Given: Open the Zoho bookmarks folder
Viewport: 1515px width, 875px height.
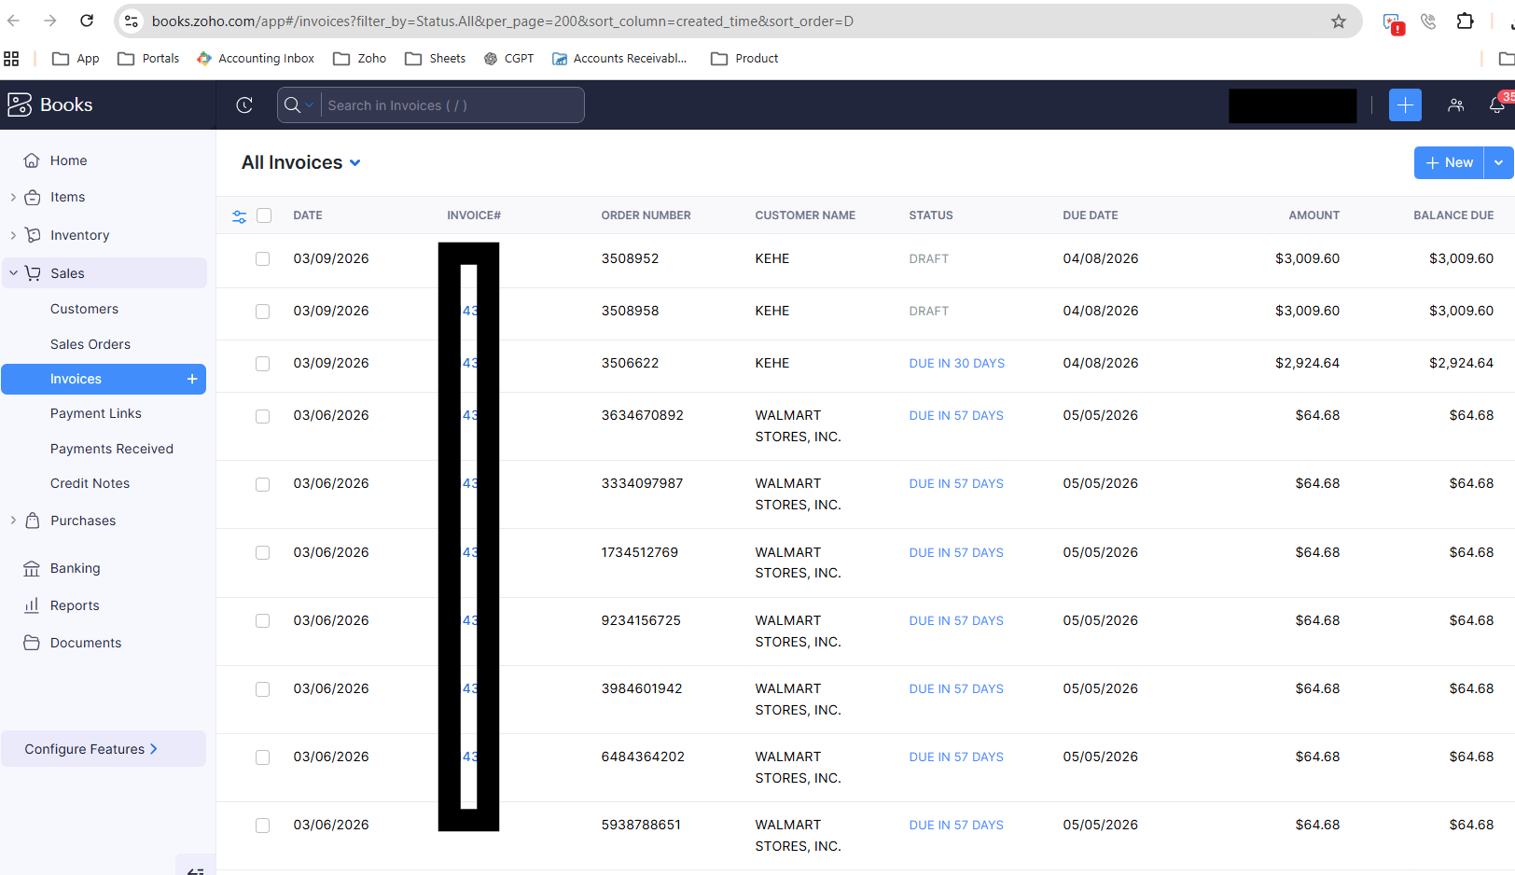Looking at the screenshot, I should (359, 59).
